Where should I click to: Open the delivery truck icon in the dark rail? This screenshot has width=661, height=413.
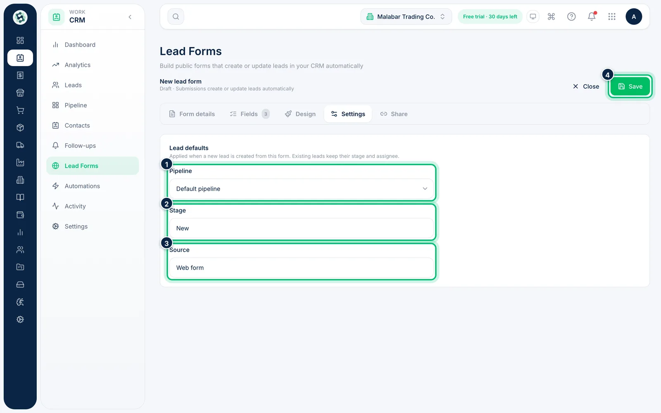click(x=20, y=145)
